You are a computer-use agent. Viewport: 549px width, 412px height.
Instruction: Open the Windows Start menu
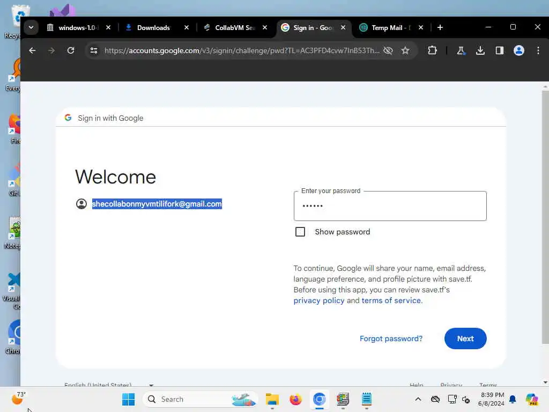click(x=128, y=399)
